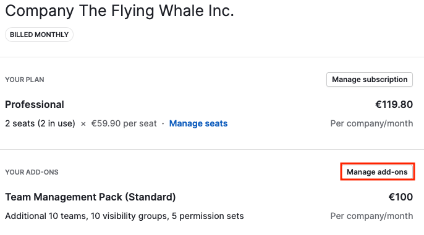Click the divider line above YOUR PLAN

click(212, 57)
